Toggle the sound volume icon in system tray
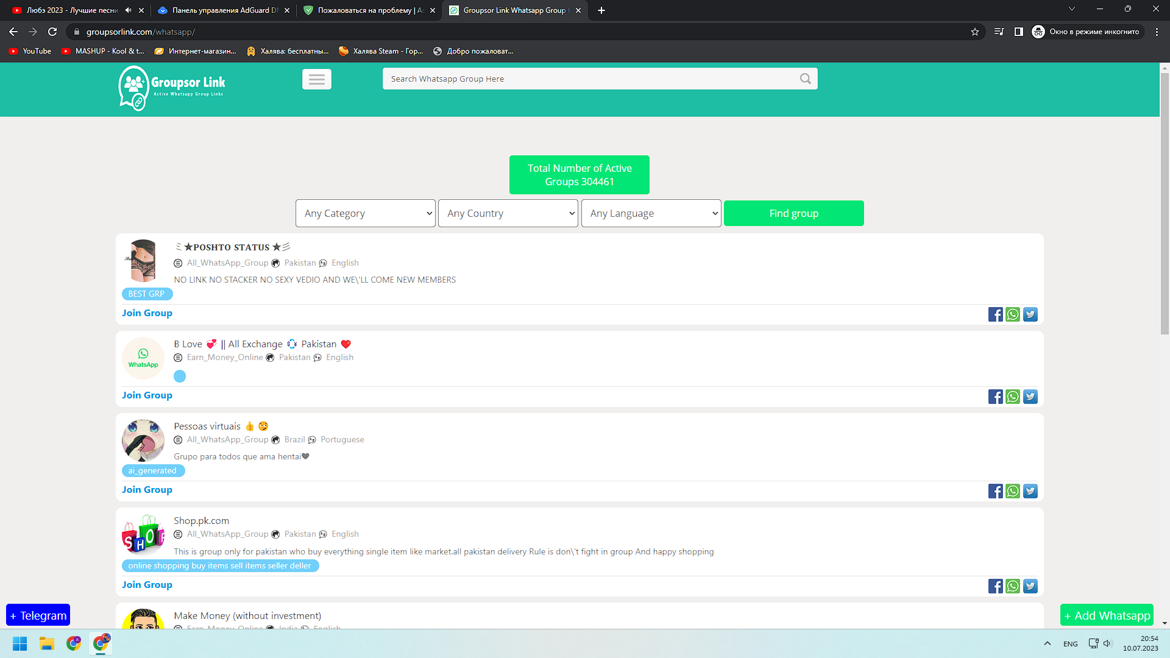The width and height of the screenshot is (1170, 658). 1107,643
